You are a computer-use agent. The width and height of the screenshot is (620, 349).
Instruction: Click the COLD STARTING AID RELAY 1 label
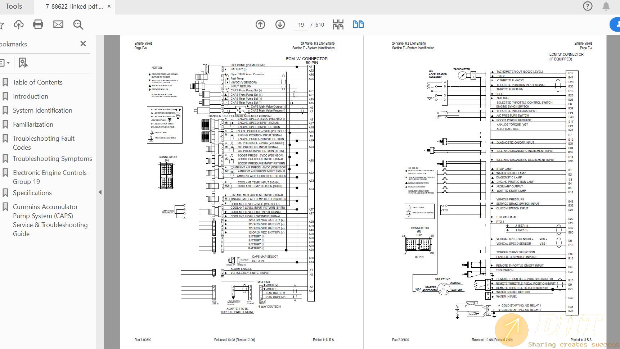(x=521, y=305)
